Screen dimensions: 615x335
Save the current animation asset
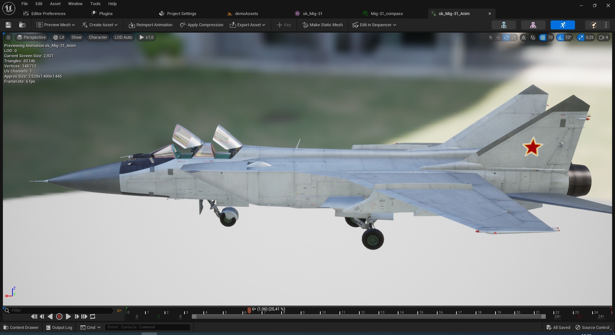click(x=8, y=25)
